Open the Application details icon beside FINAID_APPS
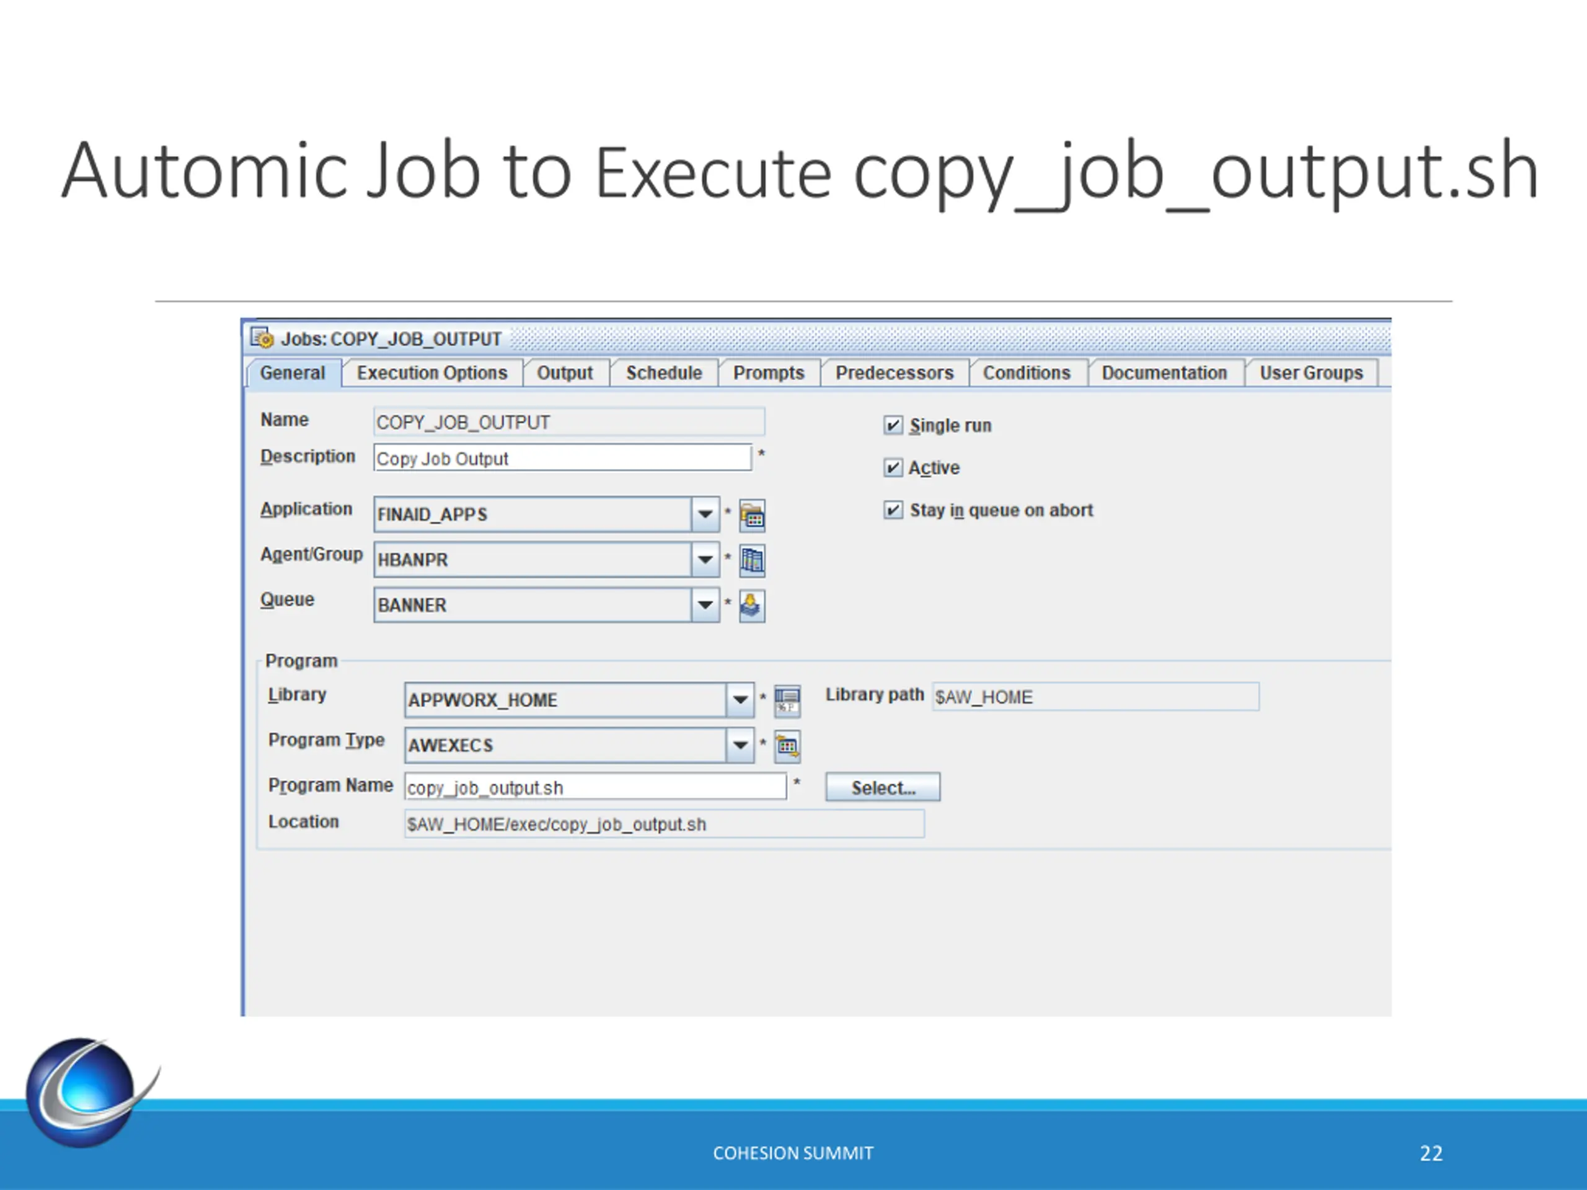The width and height of the screenshot is (1587, 1190). tap(752, 516)
